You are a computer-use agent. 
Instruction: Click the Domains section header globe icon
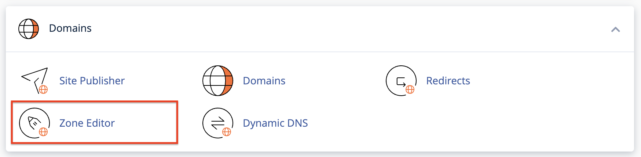pyautogui.click(x=29, y=28)
